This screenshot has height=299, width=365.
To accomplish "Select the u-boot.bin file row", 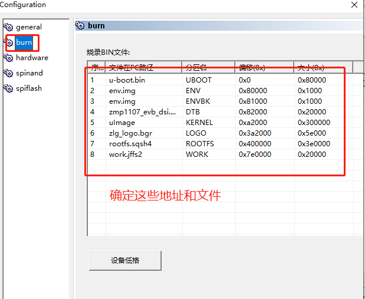I will (x=127, y=80).
